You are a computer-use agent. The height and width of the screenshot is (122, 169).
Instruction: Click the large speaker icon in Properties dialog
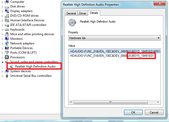(72, 23)
